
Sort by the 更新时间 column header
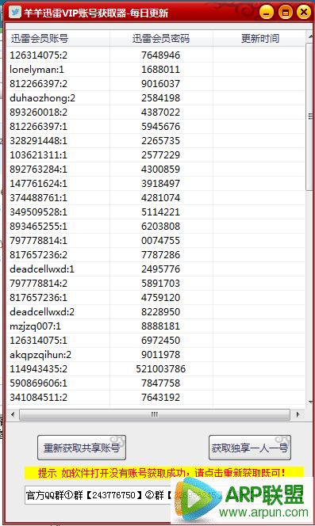(x=259, y=39)
